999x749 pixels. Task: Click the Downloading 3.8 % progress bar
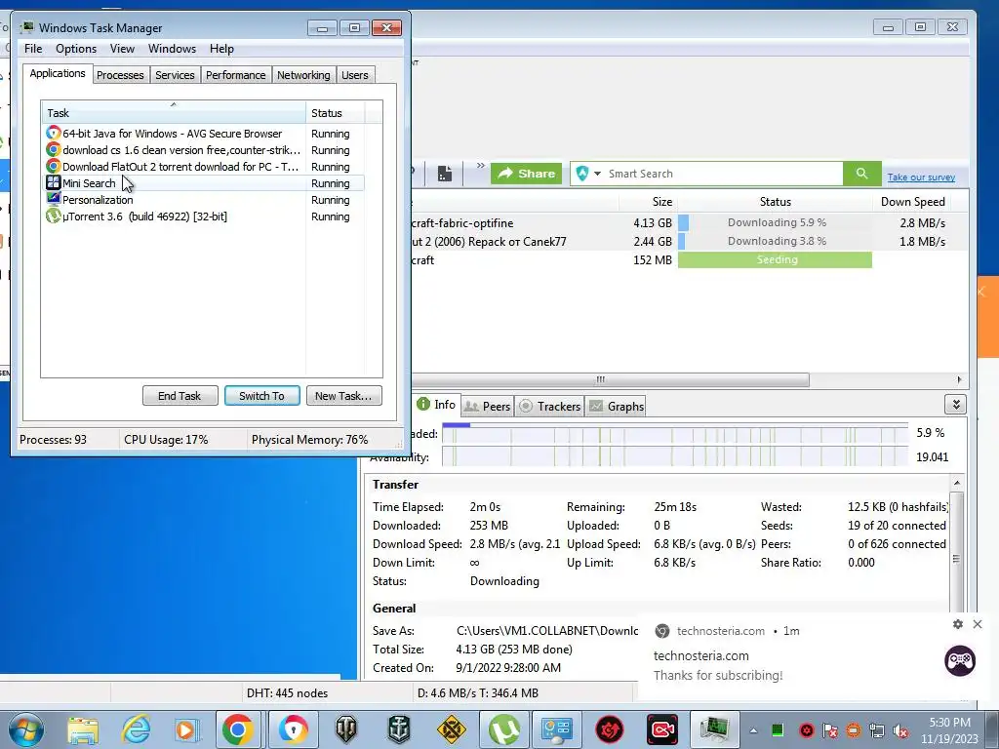coord(775,242)
